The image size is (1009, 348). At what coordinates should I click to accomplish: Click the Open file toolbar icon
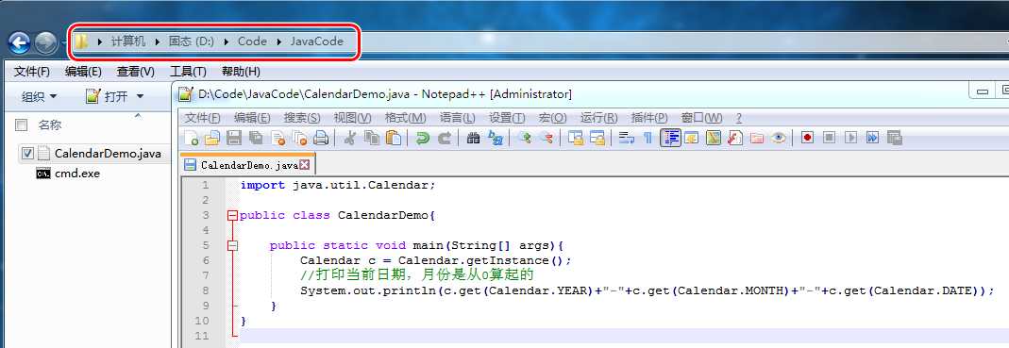point(212,138)
